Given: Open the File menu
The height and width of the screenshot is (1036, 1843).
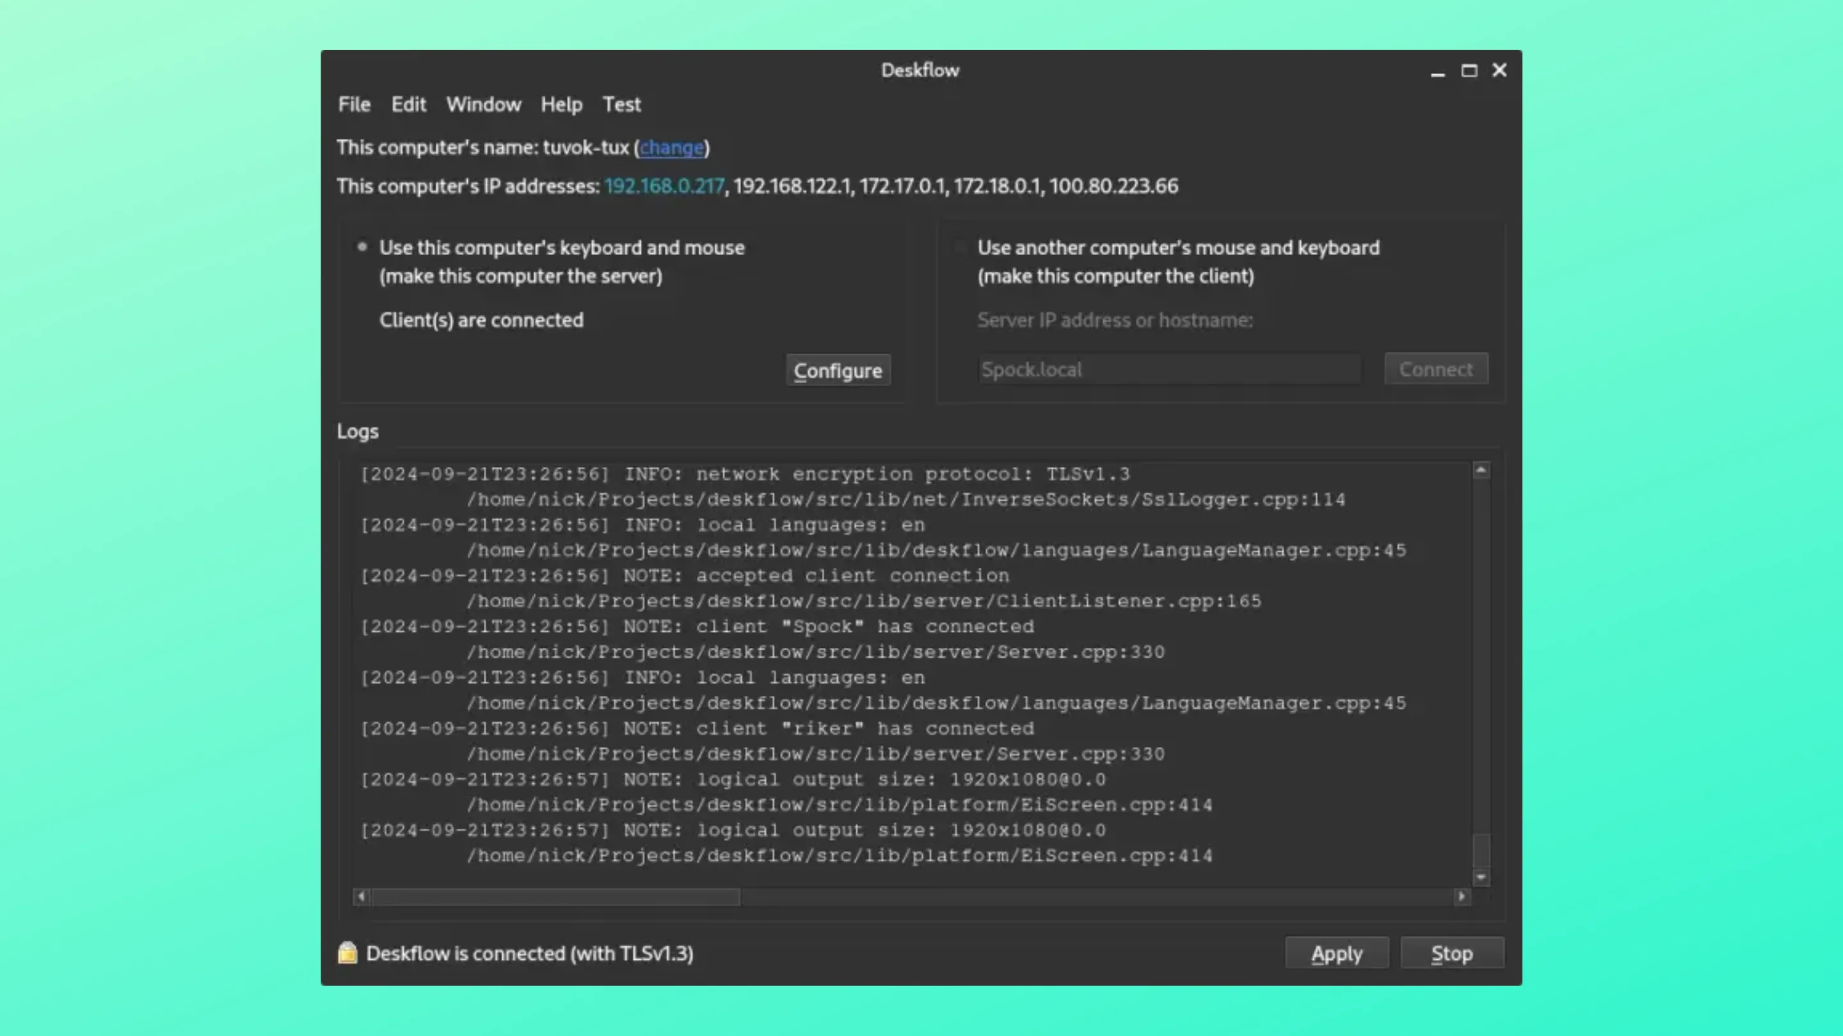Looking at the screenshot, I should click(354, 104).
